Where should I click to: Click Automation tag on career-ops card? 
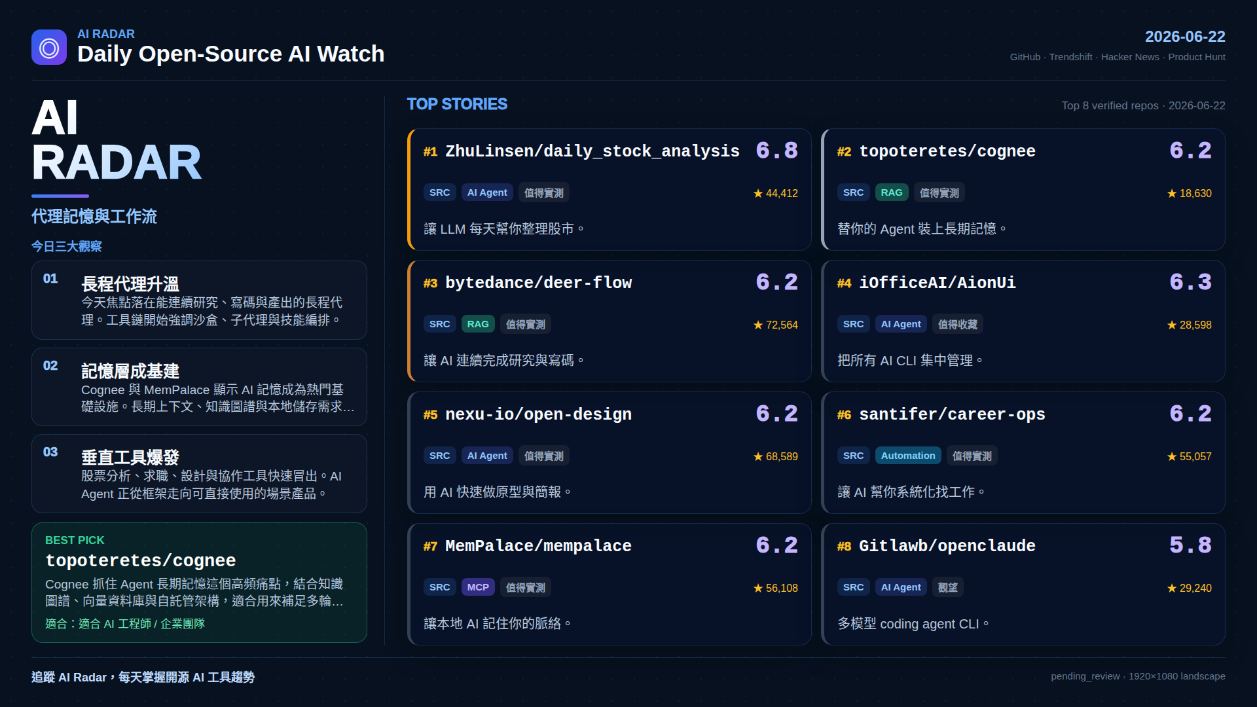(x=908, y=456)
